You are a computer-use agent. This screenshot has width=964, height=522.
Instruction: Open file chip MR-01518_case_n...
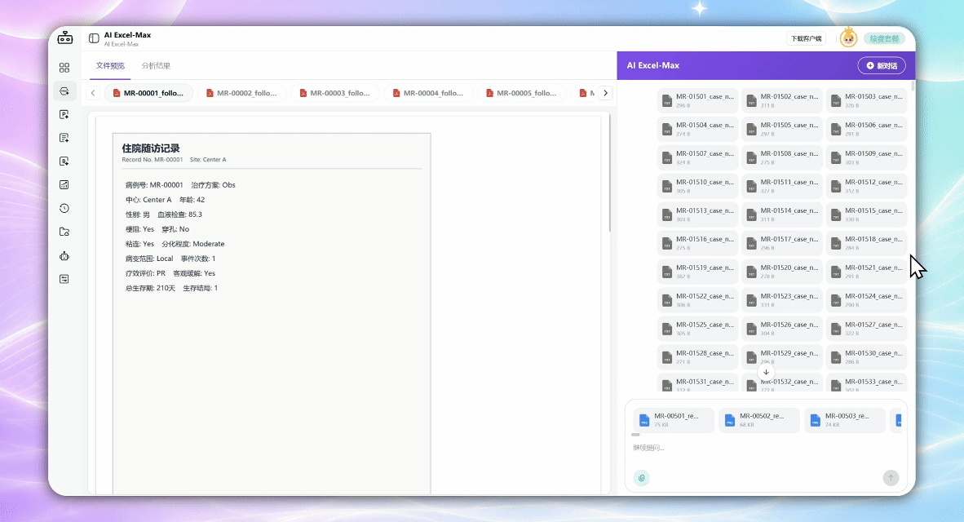pos(865,243)
